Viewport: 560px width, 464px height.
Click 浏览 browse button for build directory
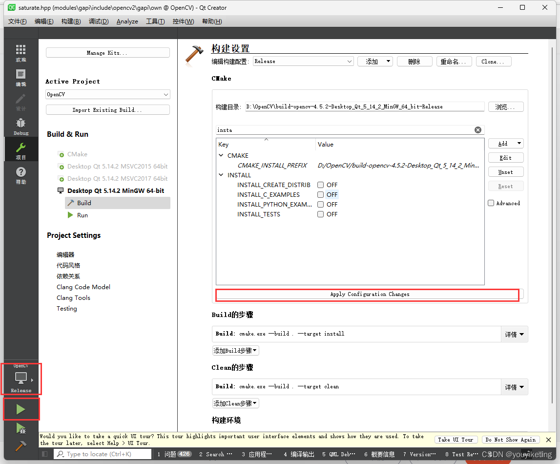click(506, 107)
